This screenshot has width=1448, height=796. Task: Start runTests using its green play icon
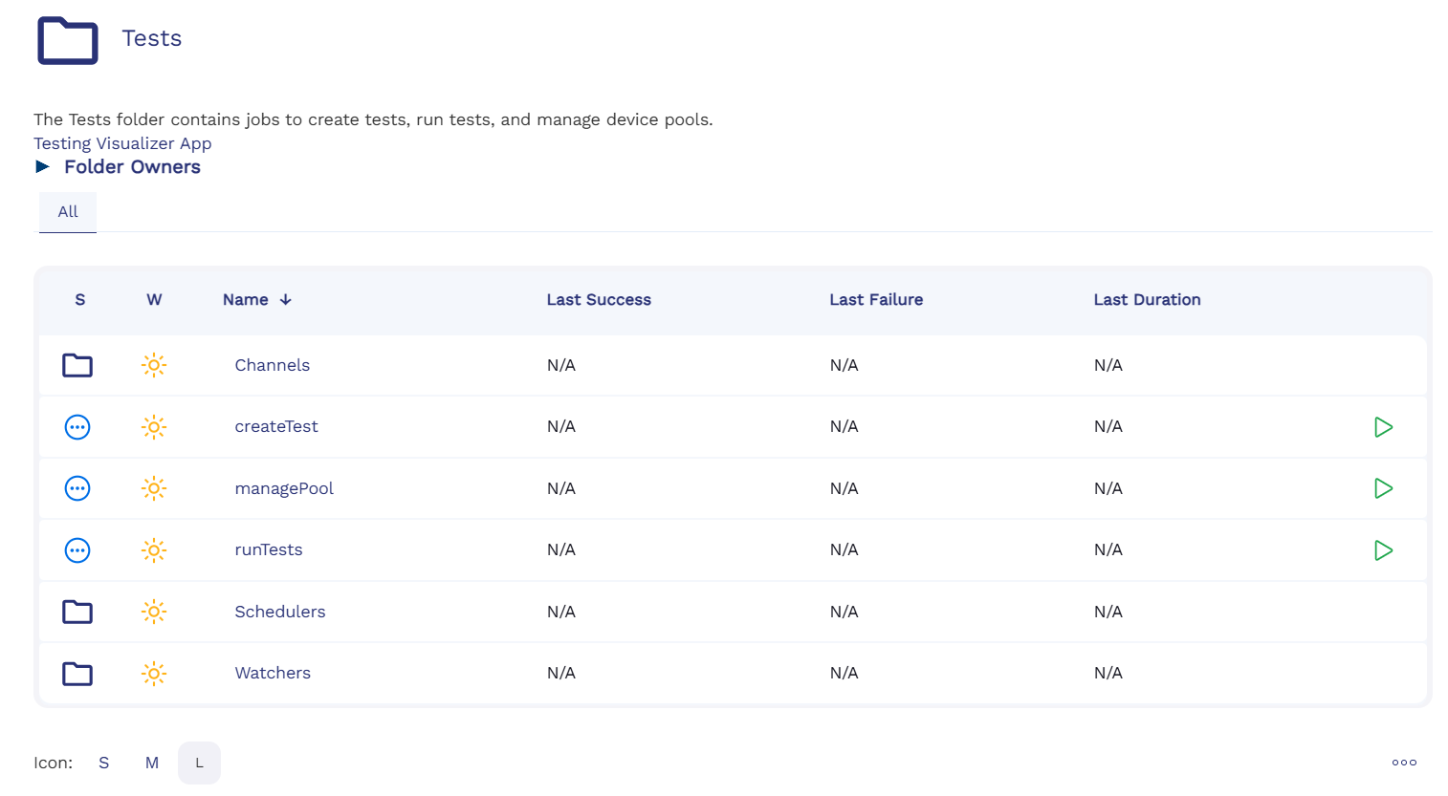click(x=1383, y=550)
